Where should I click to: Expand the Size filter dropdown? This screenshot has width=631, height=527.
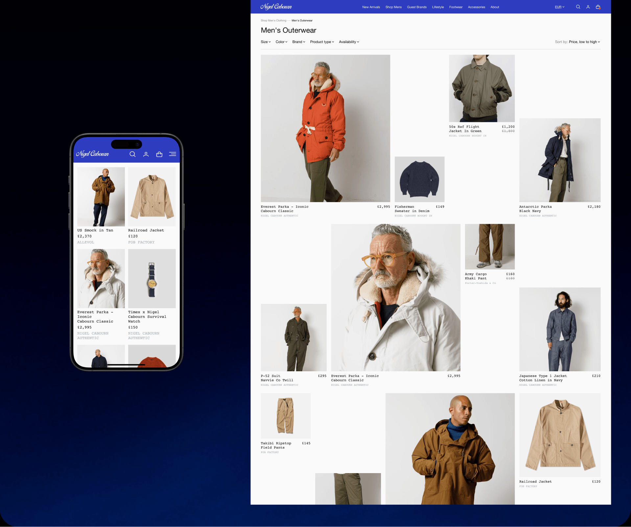pos(266,42)
